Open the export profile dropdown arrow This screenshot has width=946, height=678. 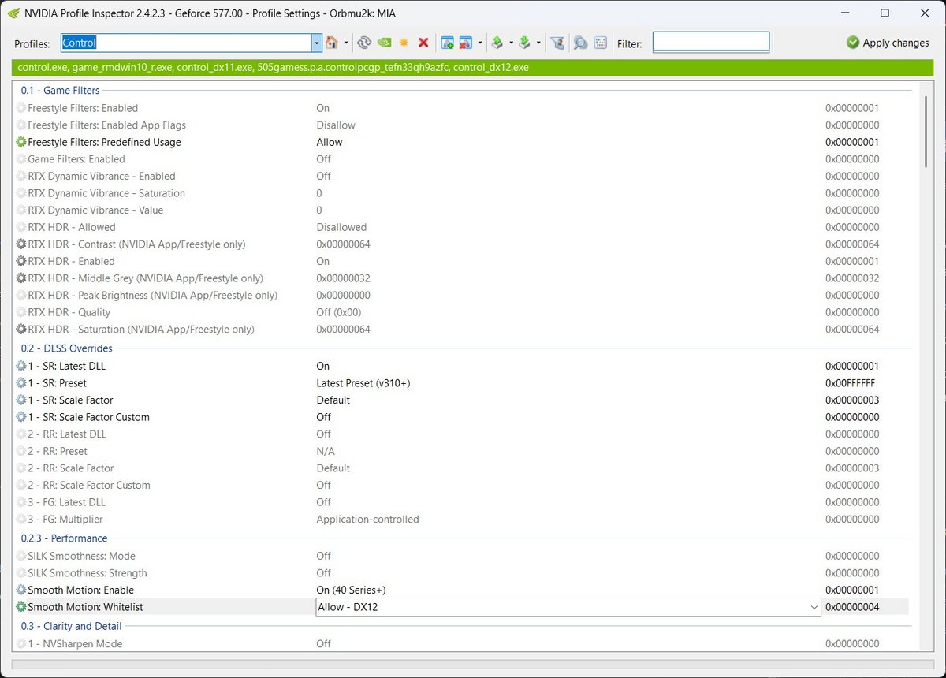pos(511,43)
